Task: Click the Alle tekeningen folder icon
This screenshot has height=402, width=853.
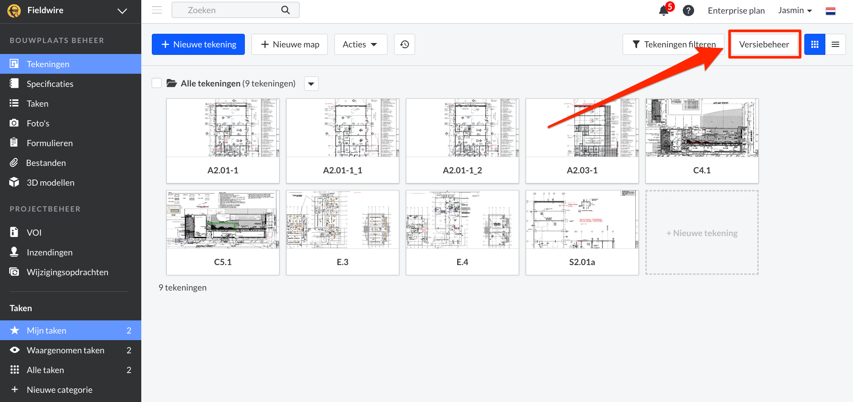Action: (x=172, y=83)
